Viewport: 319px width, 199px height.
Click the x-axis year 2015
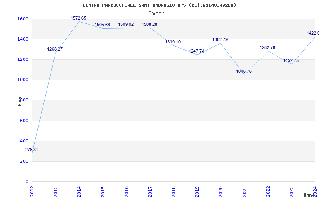pyautogui.click(x=103, y=191)
